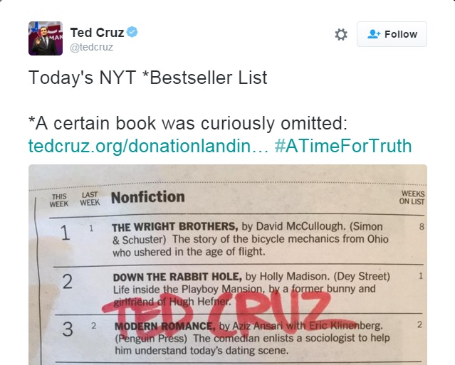
Task: Click the MODERN ROMANCE list entry
Action: click(253, 338)
